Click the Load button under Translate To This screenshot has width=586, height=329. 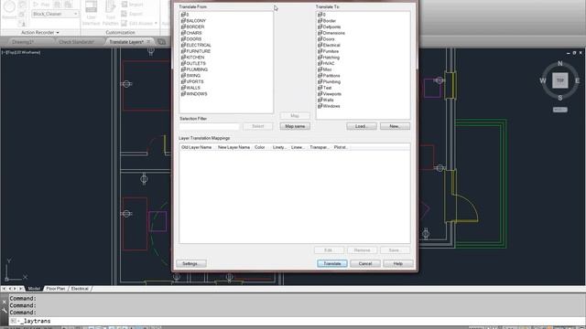point(362,126)
